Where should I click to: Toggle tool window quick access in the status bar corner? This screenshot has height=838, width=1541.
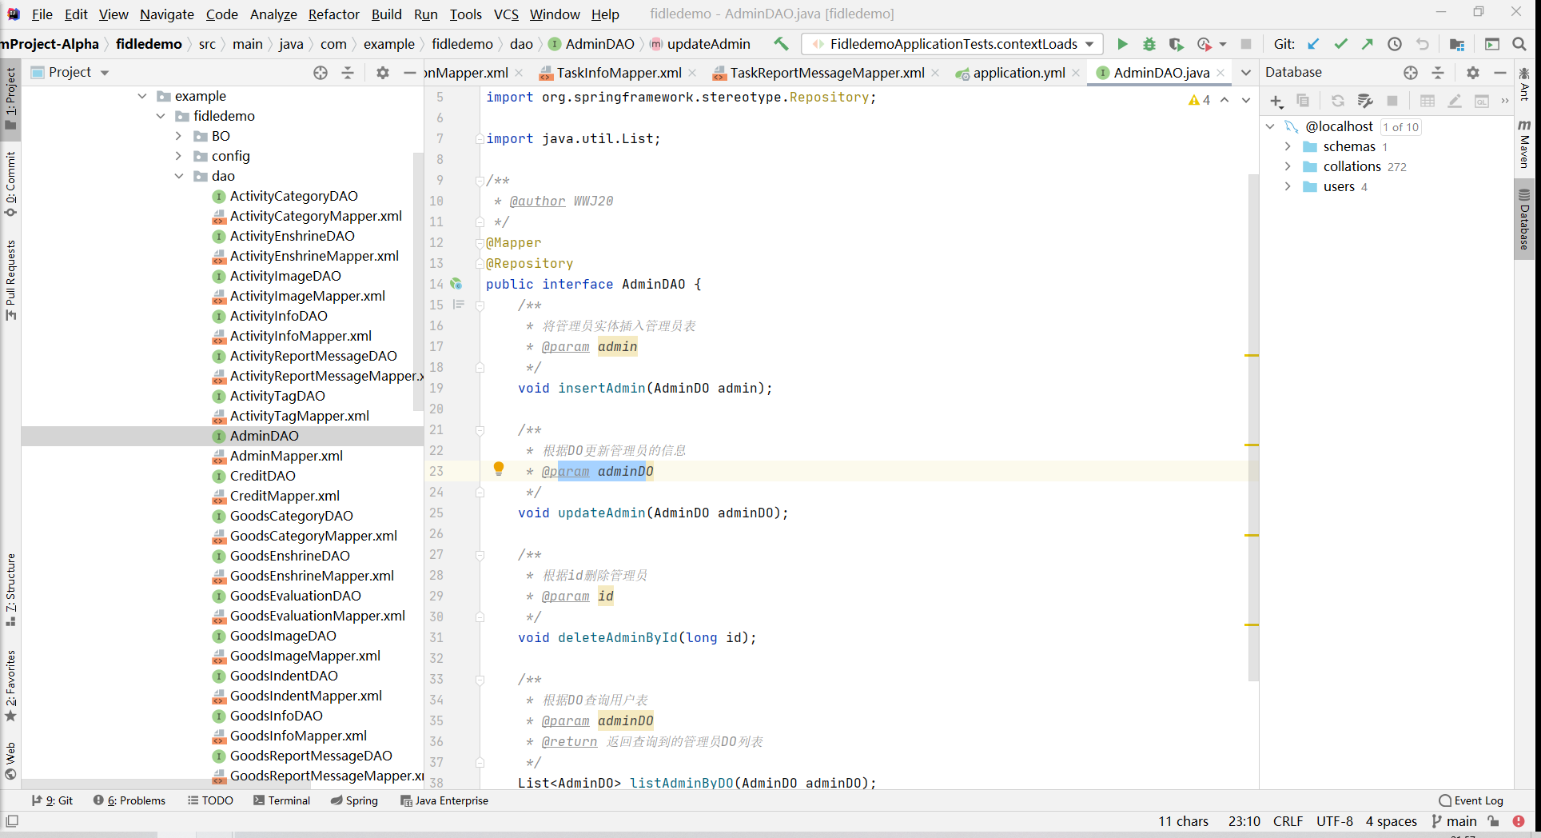click(x=12, y=821)
